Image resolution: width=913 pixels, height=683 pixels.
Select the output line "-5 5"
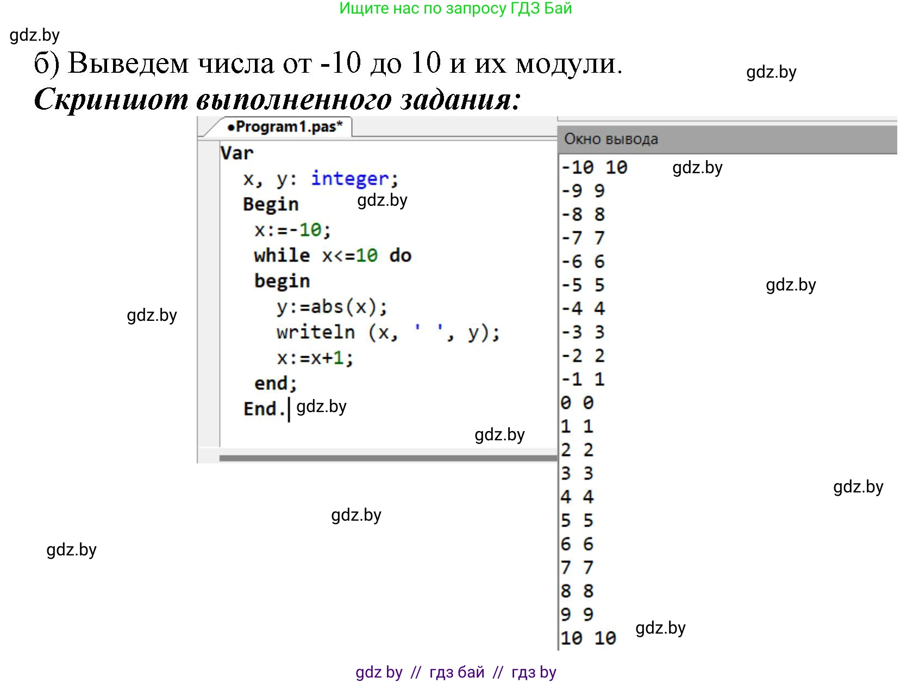[583, 285]
